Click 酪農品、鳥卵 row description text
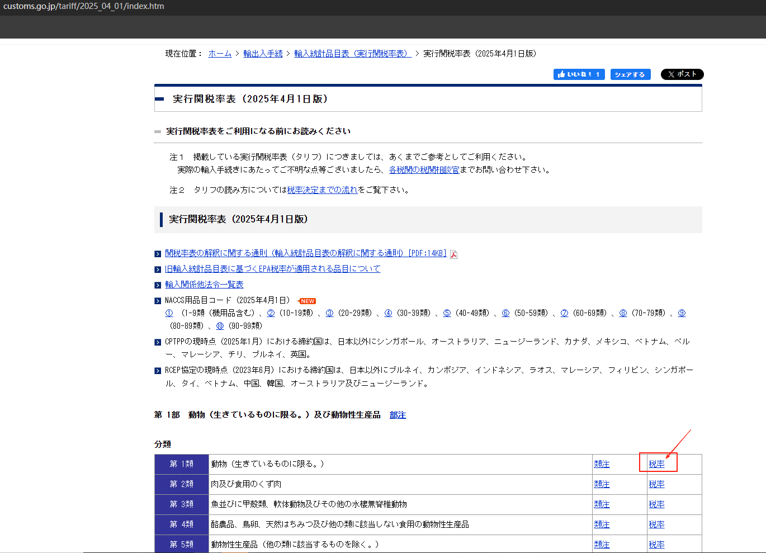The height and width of the screenshot is (553, 766). tap(340, 524)
